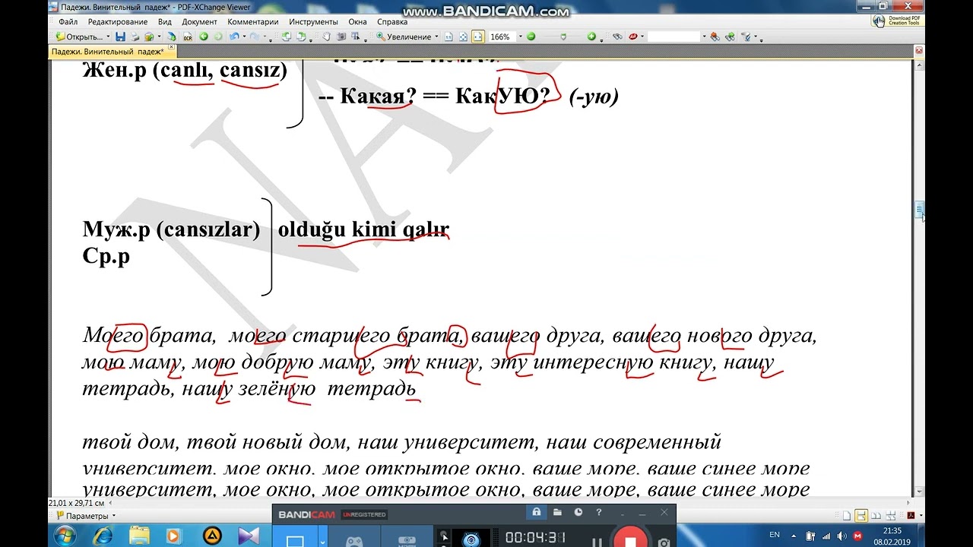
Task: Click the Redo icon
Action: [253, 36]
